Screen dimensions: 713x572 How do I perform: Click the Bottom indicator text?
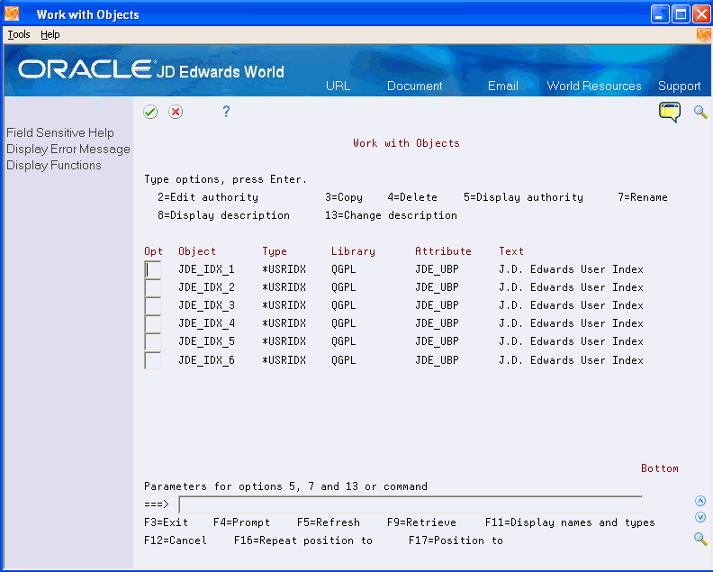tap(660, 468)
